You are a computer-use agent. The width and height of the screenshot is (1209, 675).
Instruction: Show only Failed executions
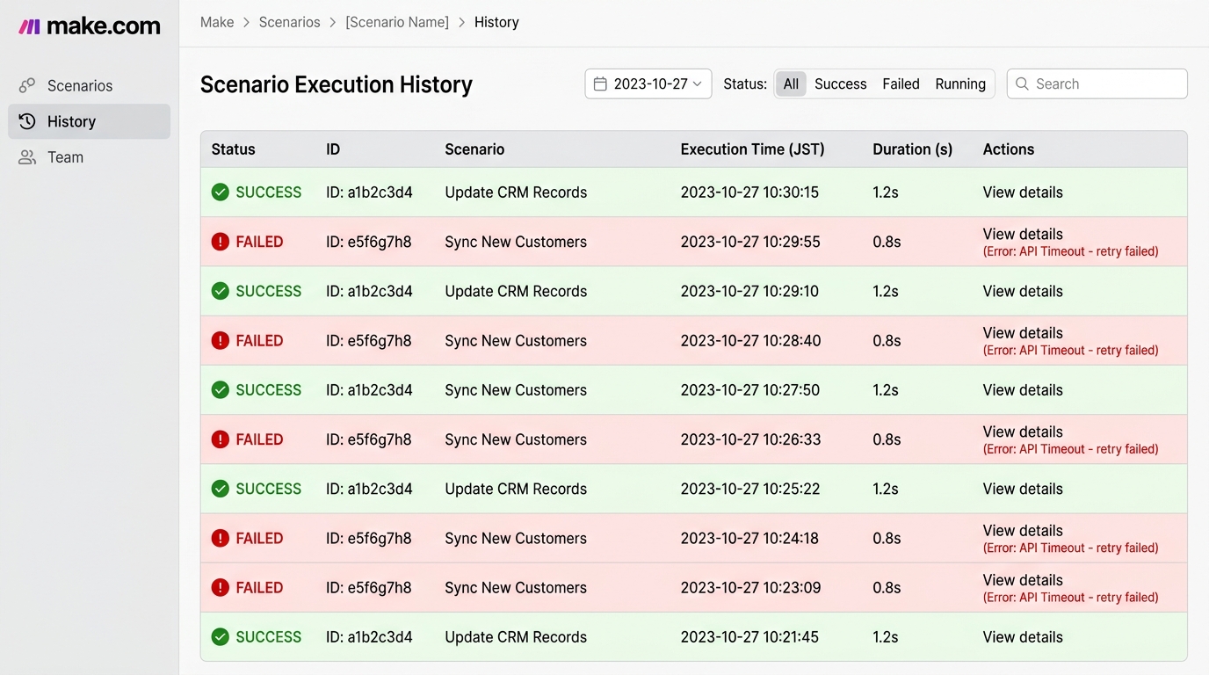901,84
